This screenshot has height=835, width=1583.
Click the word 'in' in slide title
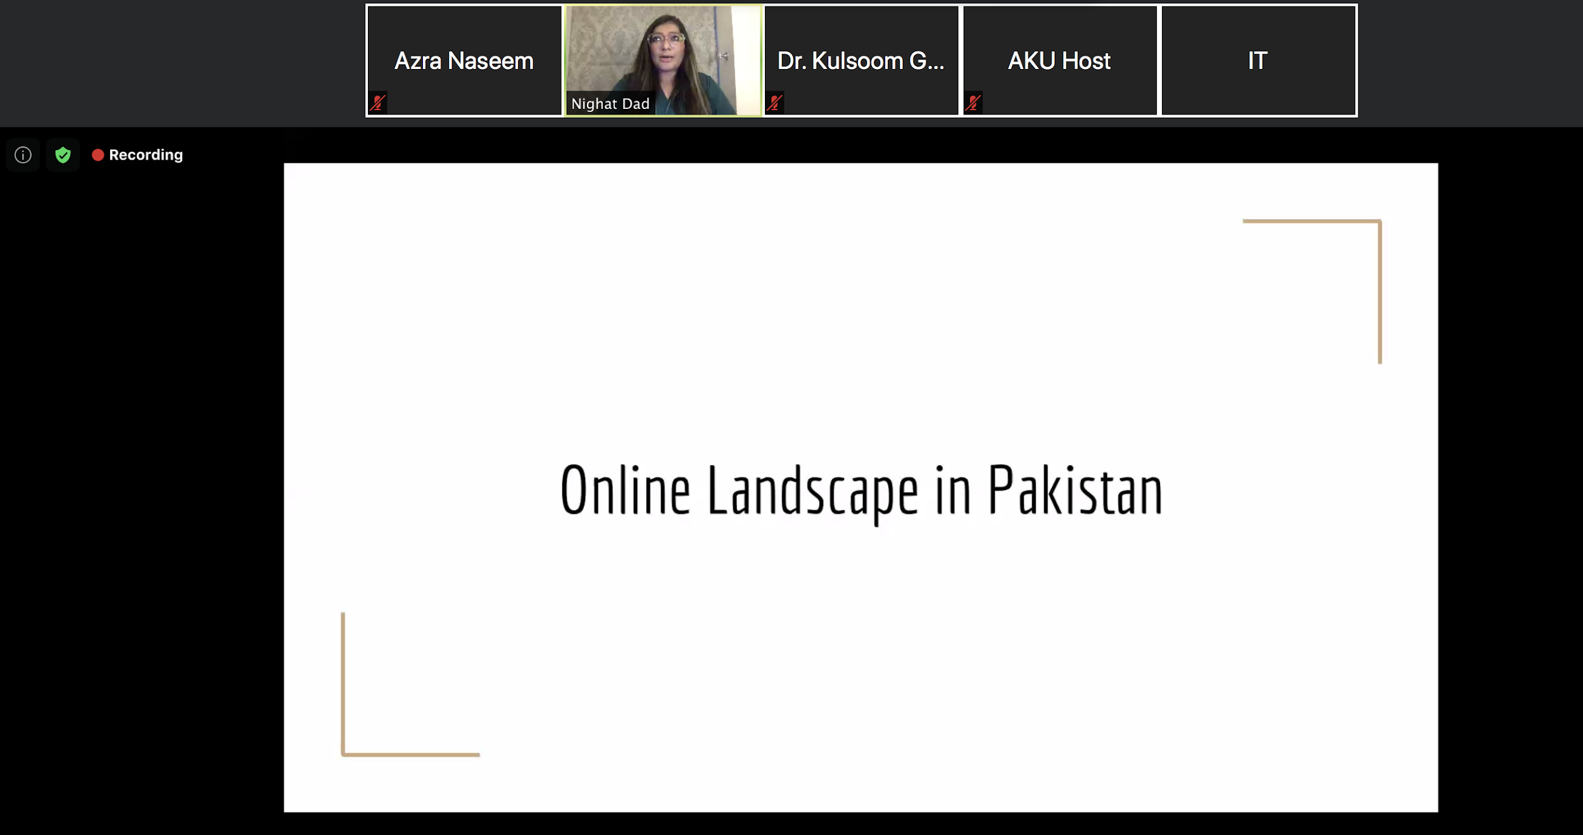click(952, 491)
